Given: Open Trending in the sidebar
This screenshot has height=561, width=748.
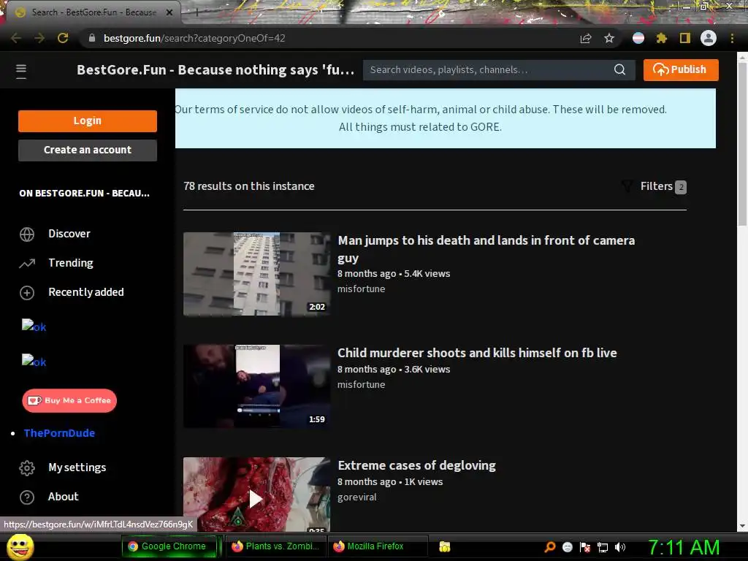Looking at the screenshot, I should pos(71,263).
